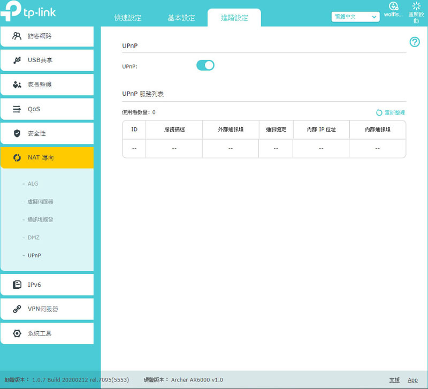Click the QoS lines icon
This screenshot has height=389, width=428.
click(17, 109)
